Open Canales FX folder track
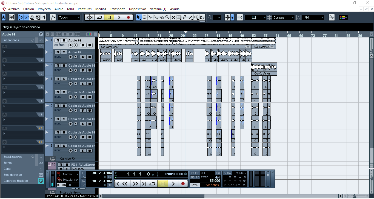The width and height of the screenshot is (374, 199). [x=53, y=159]
